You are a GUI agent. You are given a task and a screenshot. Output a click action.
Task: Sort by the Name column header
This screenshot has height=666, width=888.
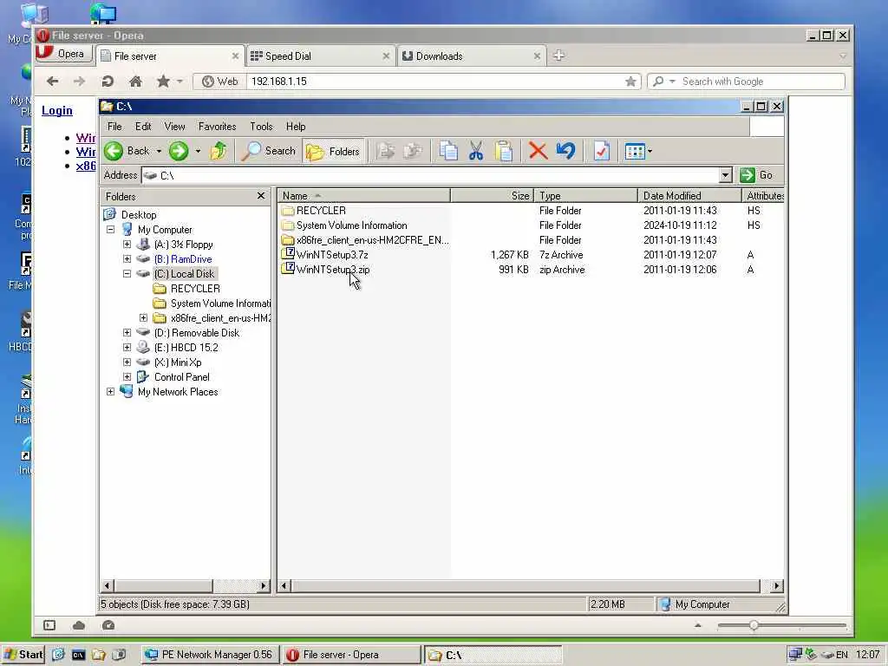tap(364, 196)
